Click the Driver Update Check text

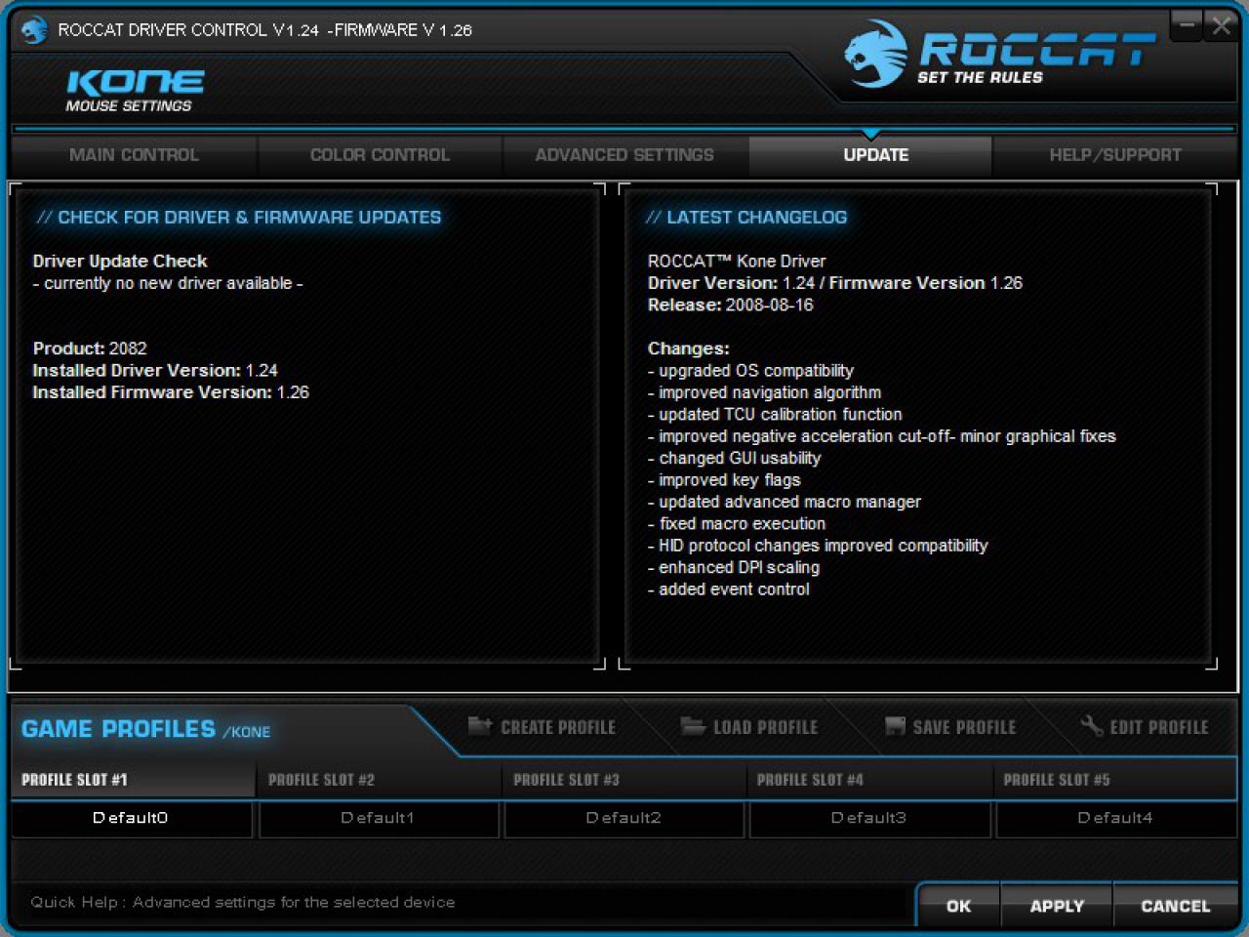120,261
